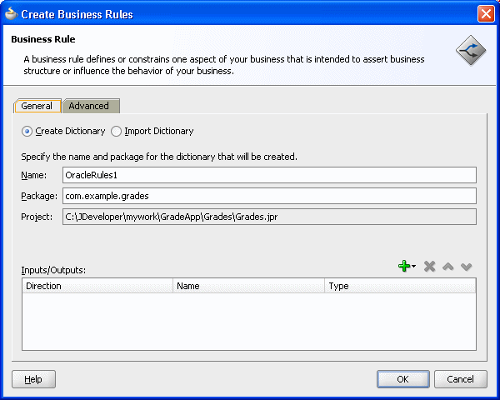Click the Java cup icon in title bar
Screen dimensions: 500x400
(11, 13)
